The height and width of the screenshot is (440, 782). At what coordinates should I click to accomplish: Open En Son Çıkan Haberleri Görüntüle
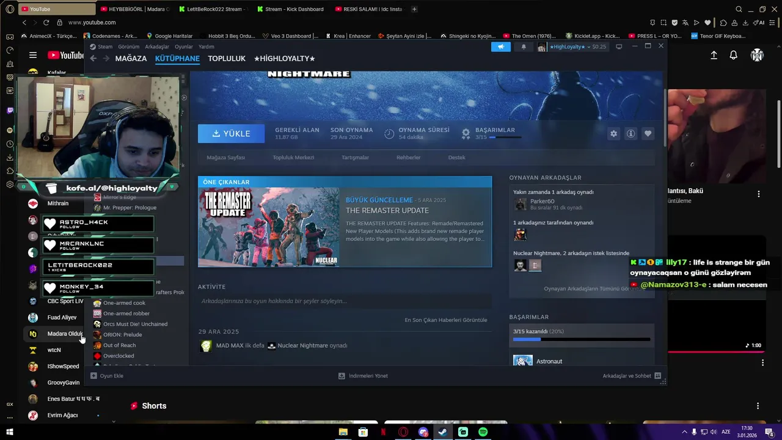point(445,320)
